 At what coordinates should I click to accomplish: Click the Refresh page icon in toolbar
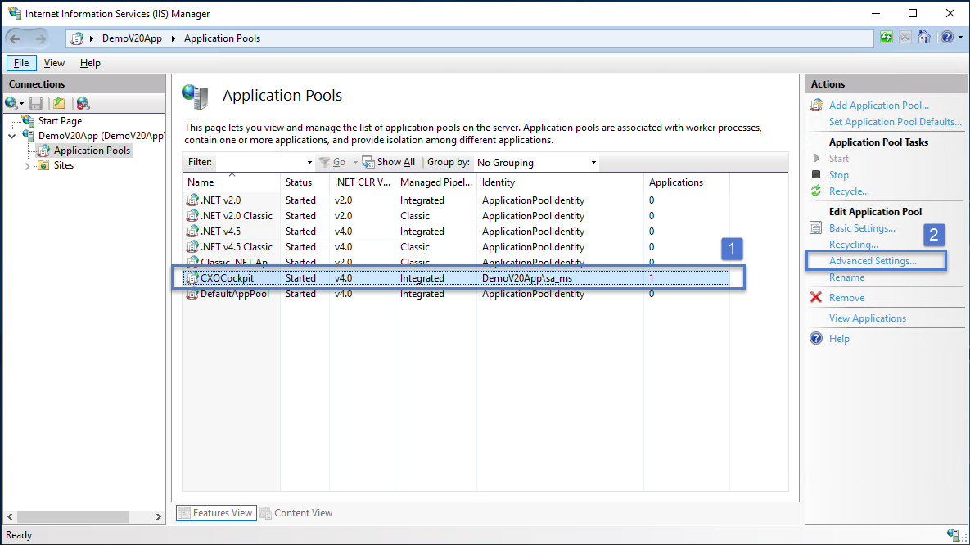click(887, 38)
